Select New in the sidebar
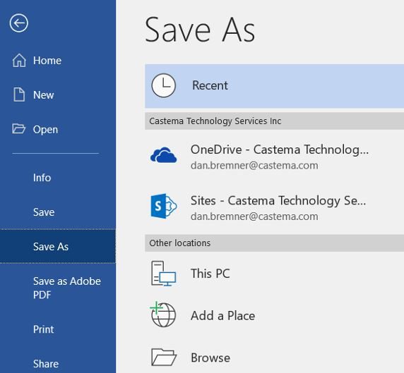Screen dimensions: 404x373 [43, 95]
